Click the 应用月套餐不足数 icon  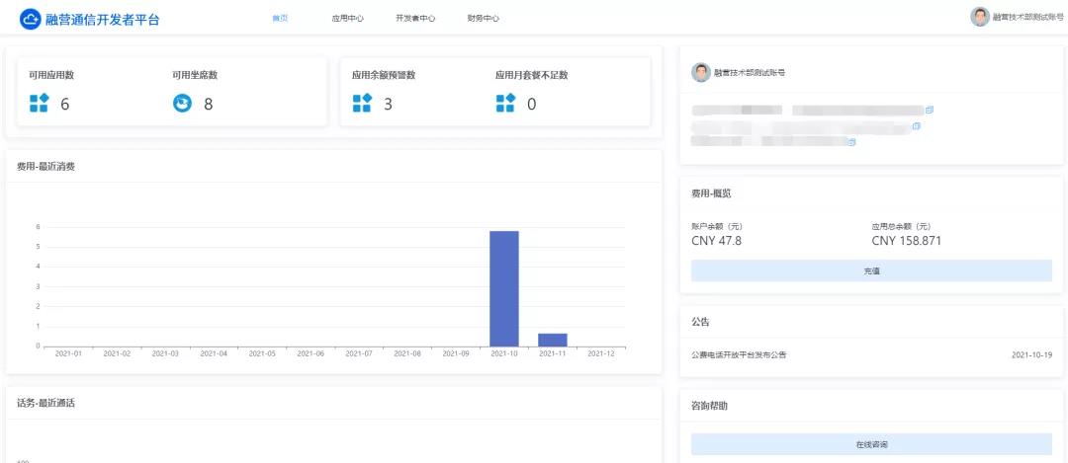[505, 104]
